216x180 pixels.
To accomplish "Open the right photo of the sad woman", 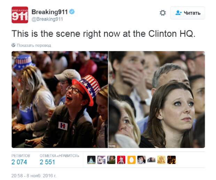I will [x=157, y=99].
